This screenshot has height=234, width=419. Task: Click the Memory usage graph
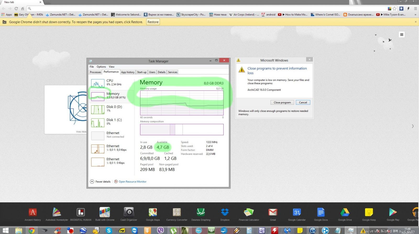[182, 103]
